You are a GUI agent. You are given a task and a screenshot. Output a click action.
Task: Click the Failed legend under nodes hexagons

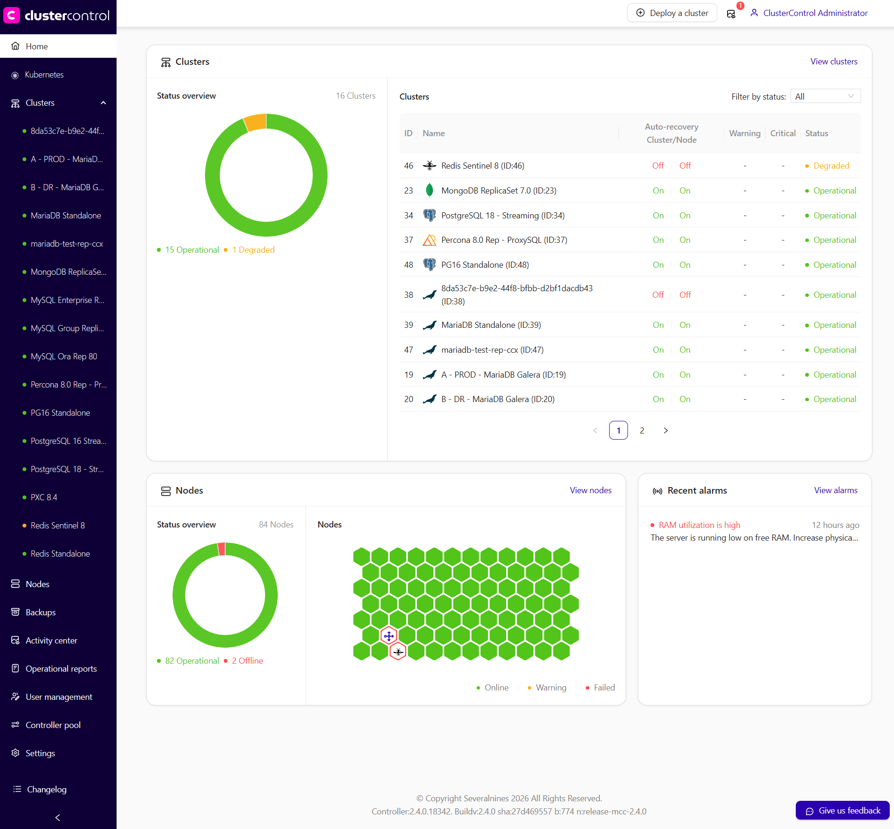click(x=600, y=688)
